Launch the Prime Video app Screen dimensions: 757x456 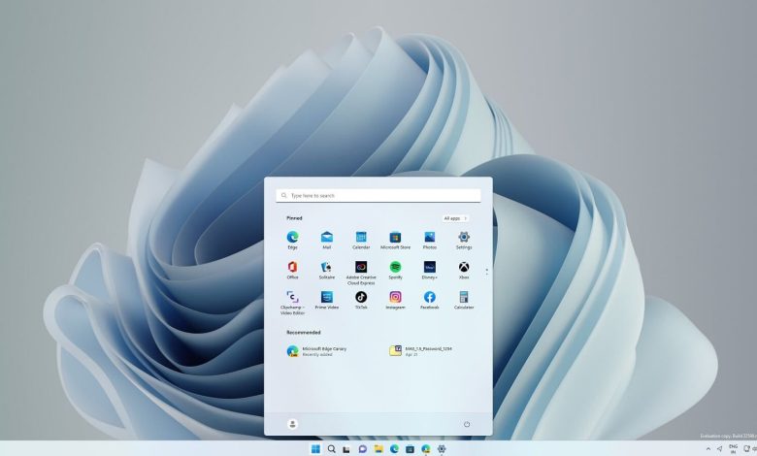pyautogui.click(x=327, y=300)
